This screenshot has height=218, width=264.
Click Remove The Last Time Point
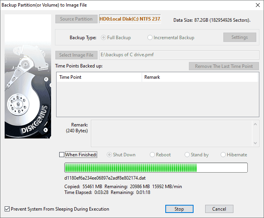click(x=224, y=66)
